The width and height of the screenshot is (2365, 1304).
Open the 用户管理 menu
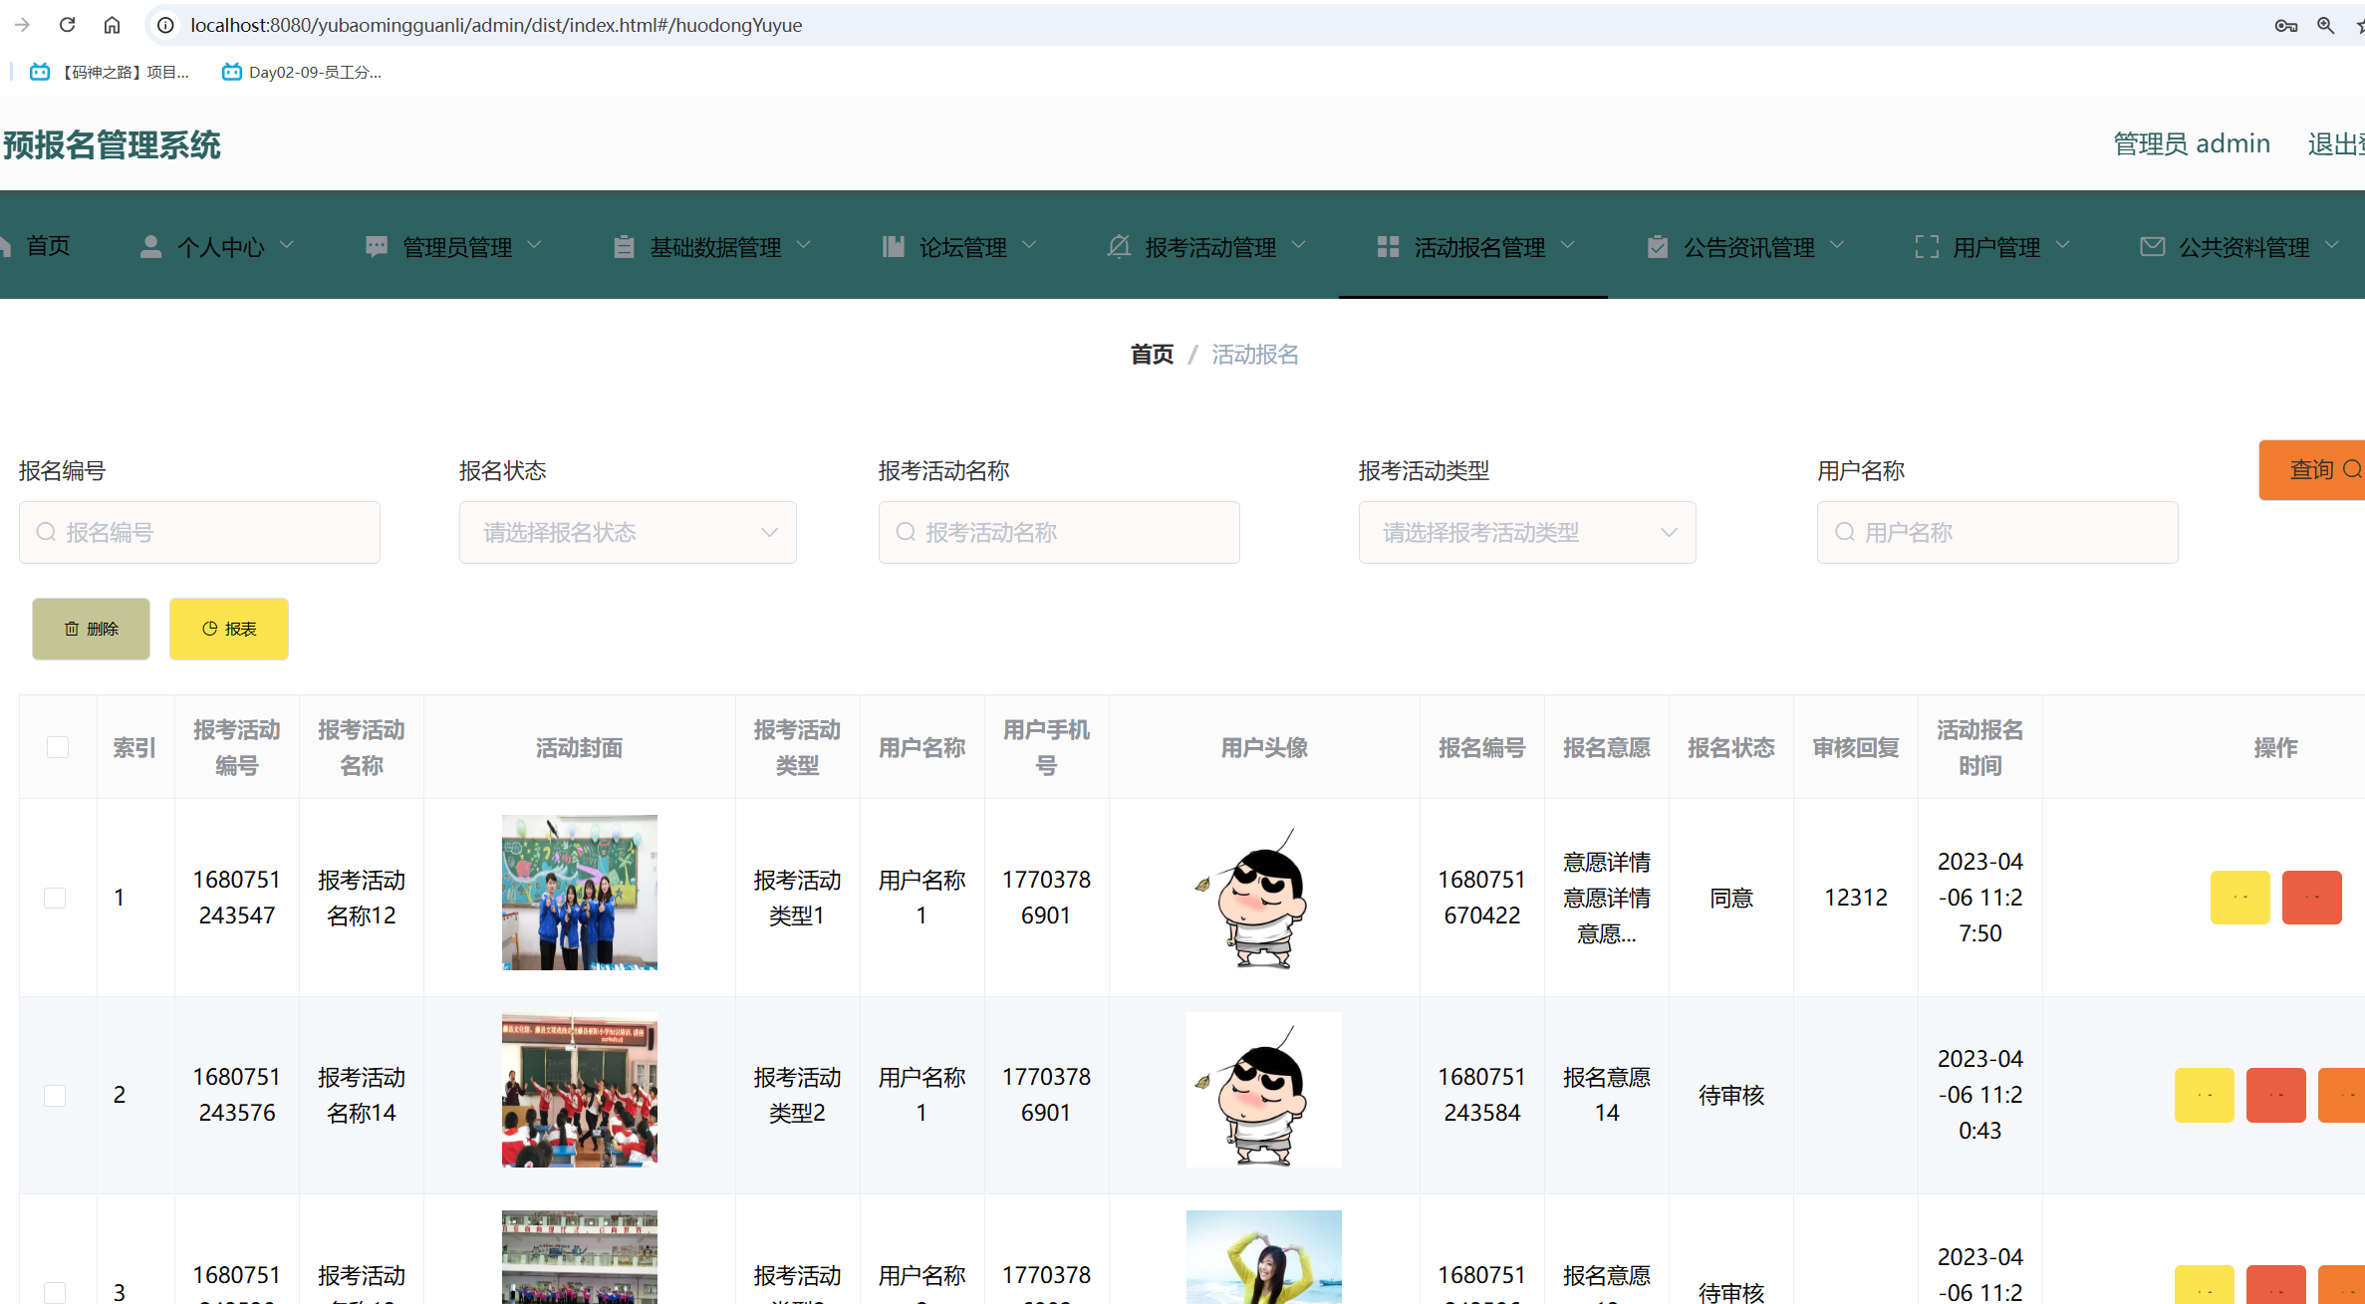(1992, 245)
